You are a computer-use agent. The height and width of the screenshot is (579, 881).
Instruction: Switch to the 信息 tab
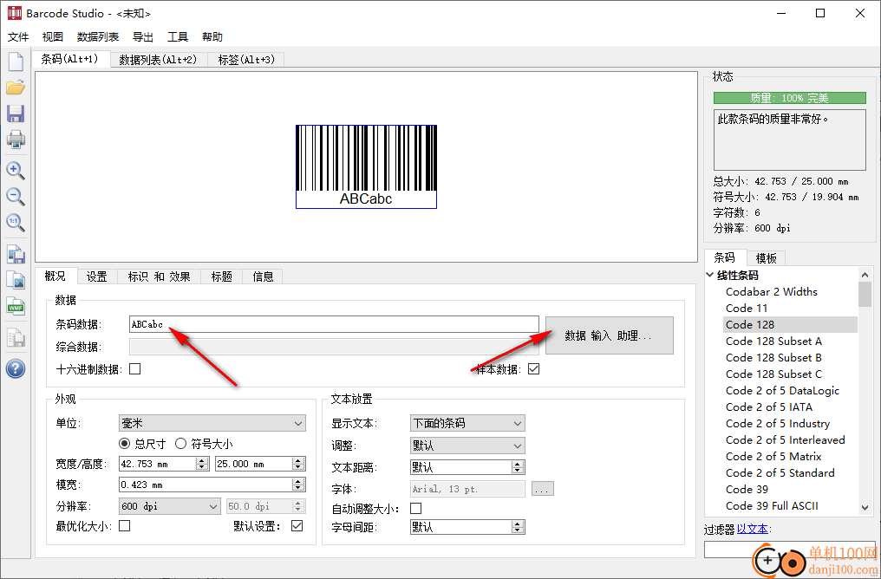click(263, 276)
